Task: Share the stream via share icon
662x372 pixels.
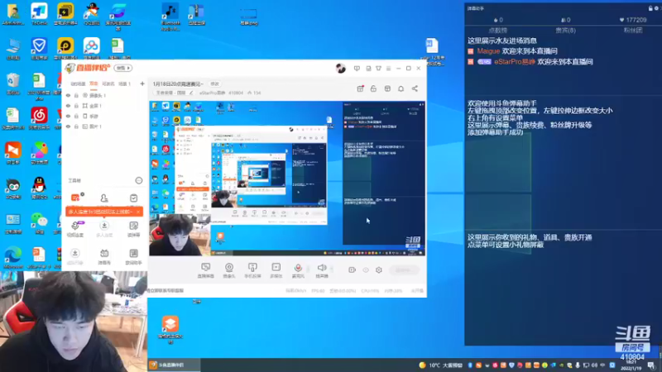Action: coord(415,88)
